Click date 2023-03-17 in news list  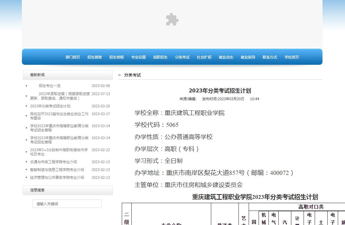pos(101,114)
